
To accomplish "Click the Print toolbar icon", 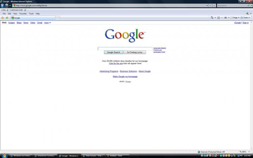I will 225,18.
